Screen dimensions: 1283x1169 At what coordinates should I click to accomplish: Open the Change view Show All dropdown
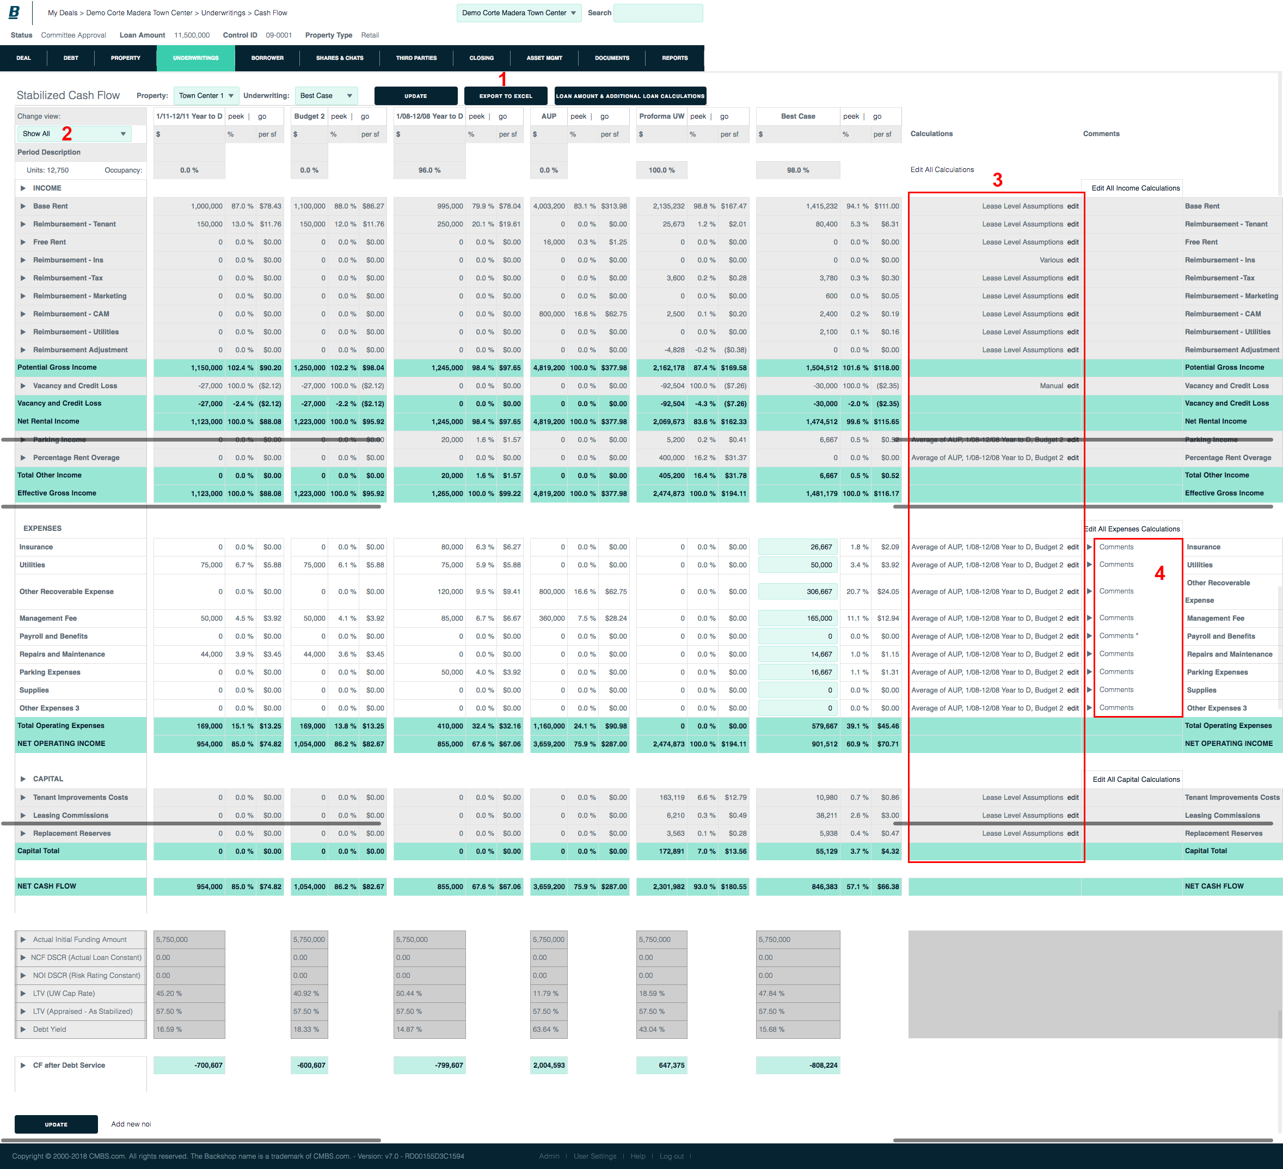(x=74, y=134)
